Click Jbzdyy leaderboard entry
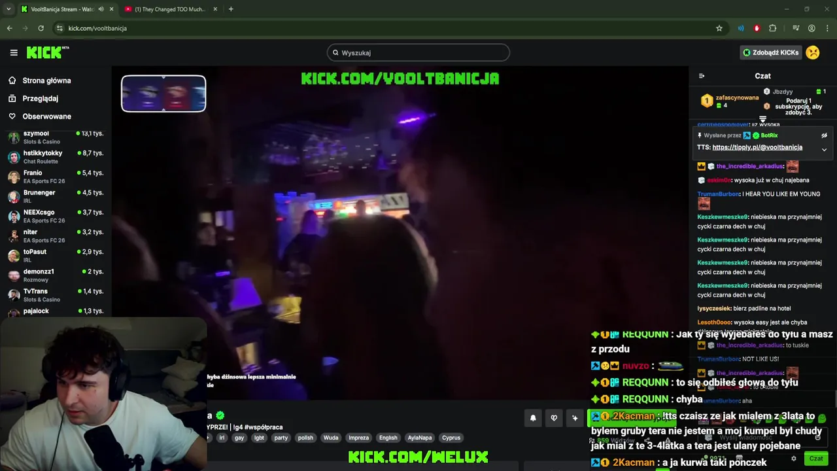Image resolution: width=837 pixels, height=471 pixels. pyautogui.click(x=796, y=92)
